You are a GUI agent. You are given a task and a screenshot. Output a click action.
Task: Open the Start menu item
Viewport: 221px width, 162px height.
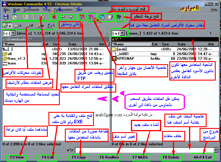point(79,10)
